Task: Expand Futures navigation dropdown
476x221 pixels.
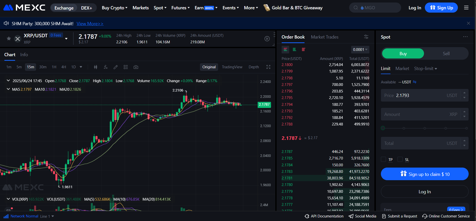Action: coord(181,8)
